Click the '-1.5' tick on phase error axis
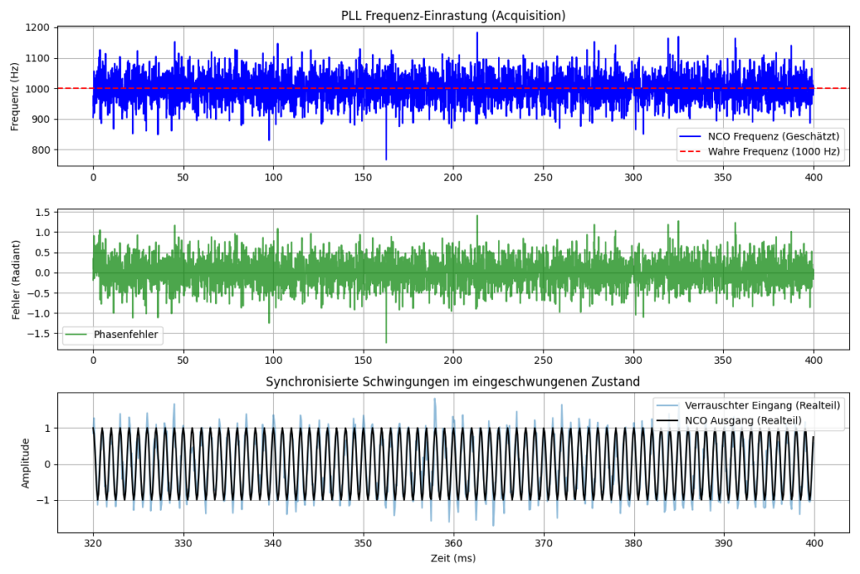Image resolution: width=860 pixels, height=574 pixels. pos(37,334)
